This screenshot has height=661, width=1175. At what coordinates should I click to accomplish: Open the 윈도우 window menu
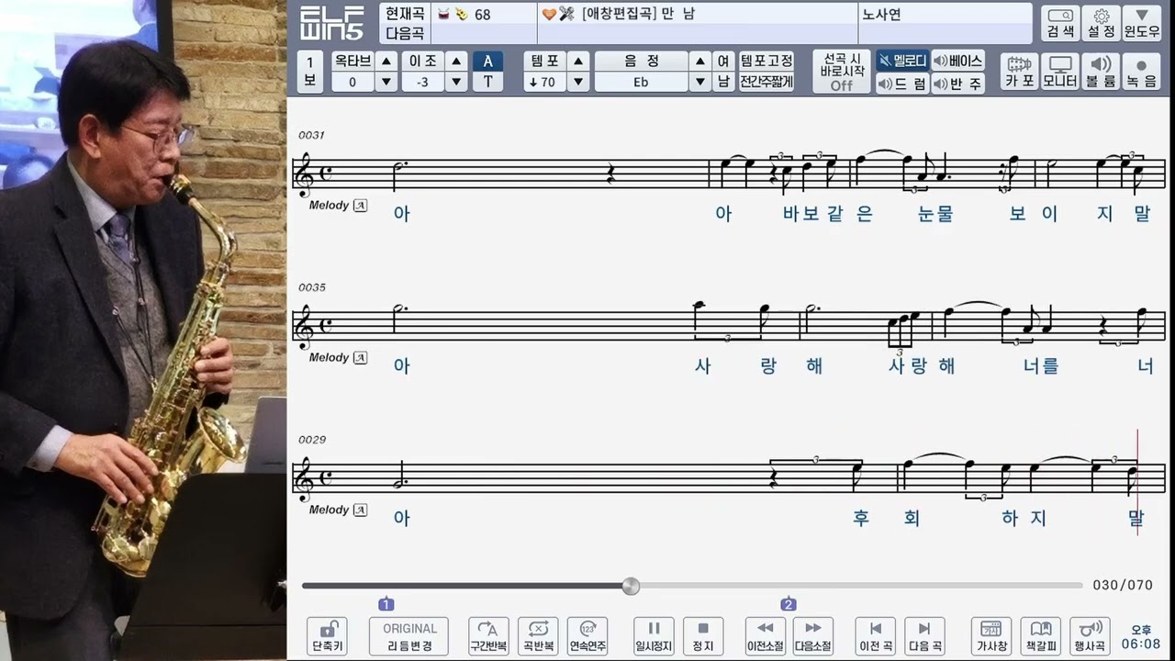click(x=1142, y=23)
